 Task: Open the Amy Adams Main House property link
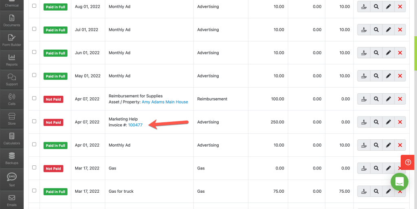tap(165, 102)
